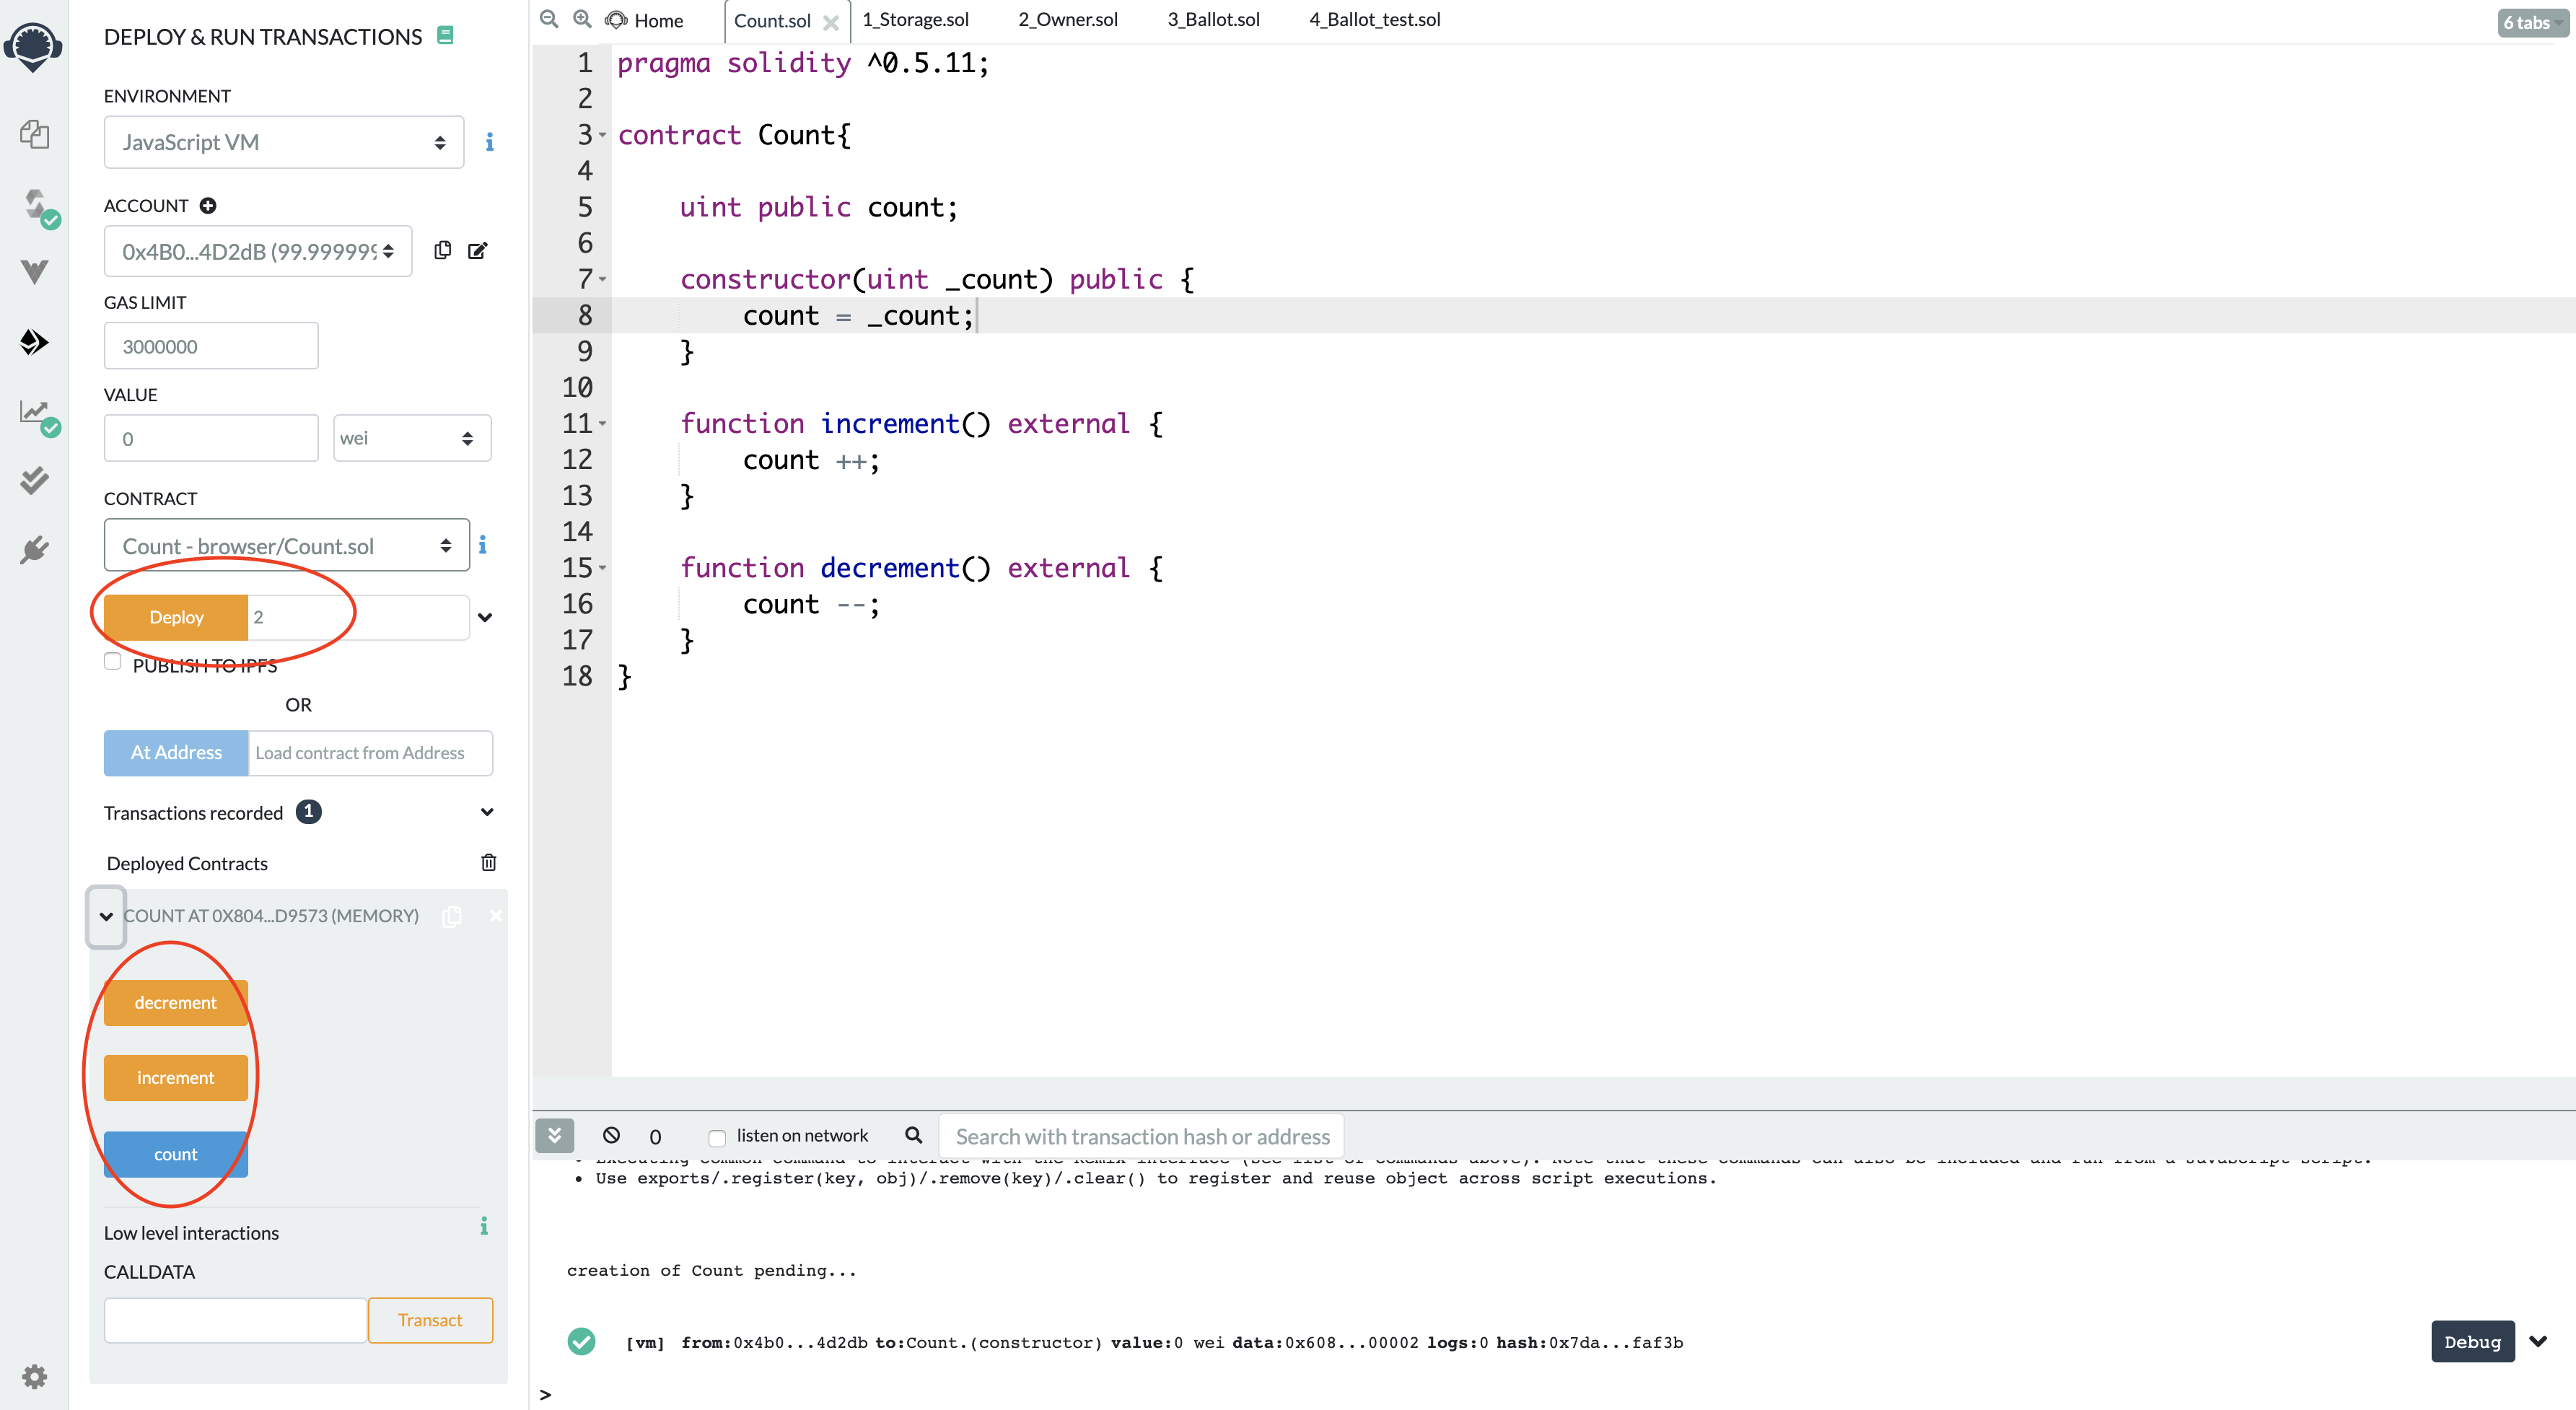Copy account address to clipboard
2576x1410 pixels.
(x=442, y=250)
